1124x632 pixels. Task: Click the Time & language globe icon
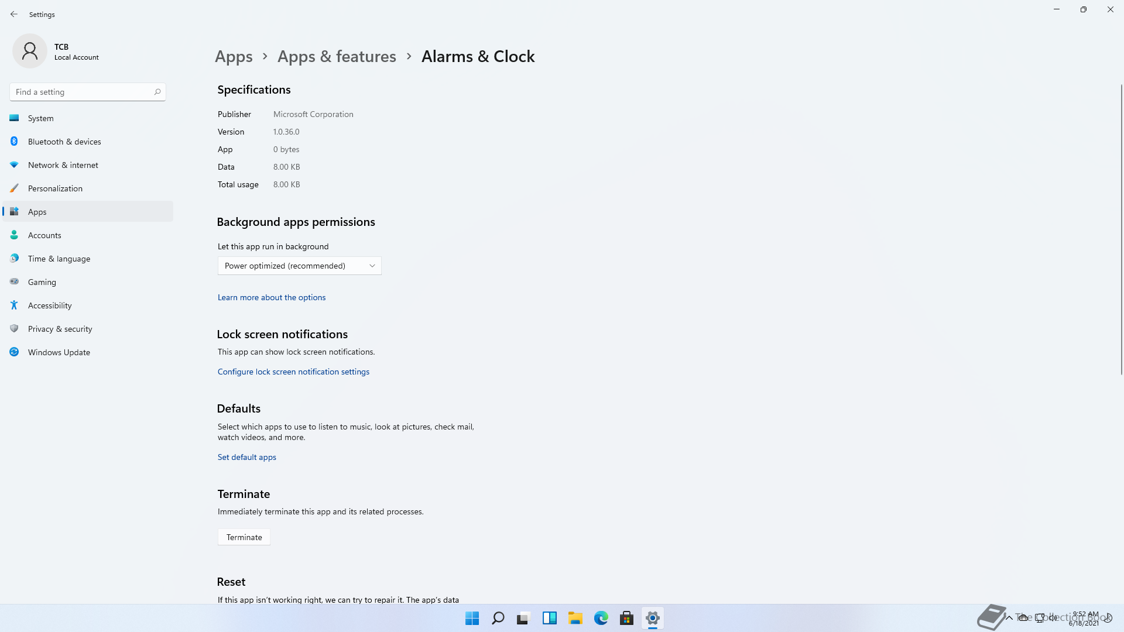point(14,258)
